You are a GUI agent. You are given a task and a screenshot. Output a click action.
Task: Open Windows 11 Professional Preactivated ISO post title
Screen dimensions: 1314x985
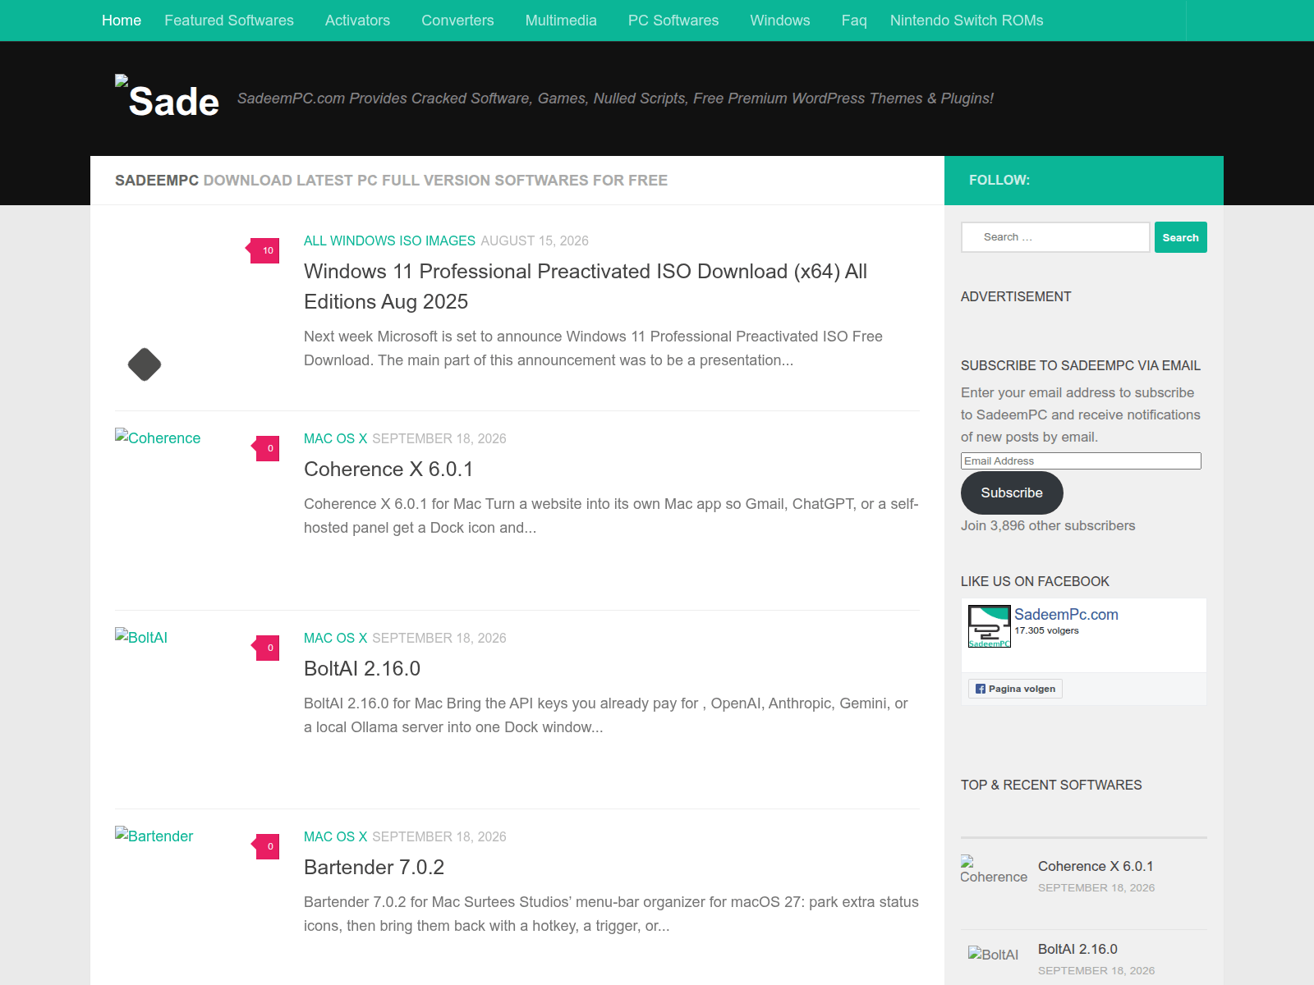(x=586, y=286)
